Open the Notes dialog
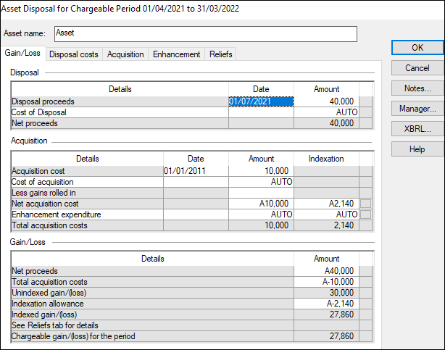This screenshot has height=350, width=445. point(417,88)
